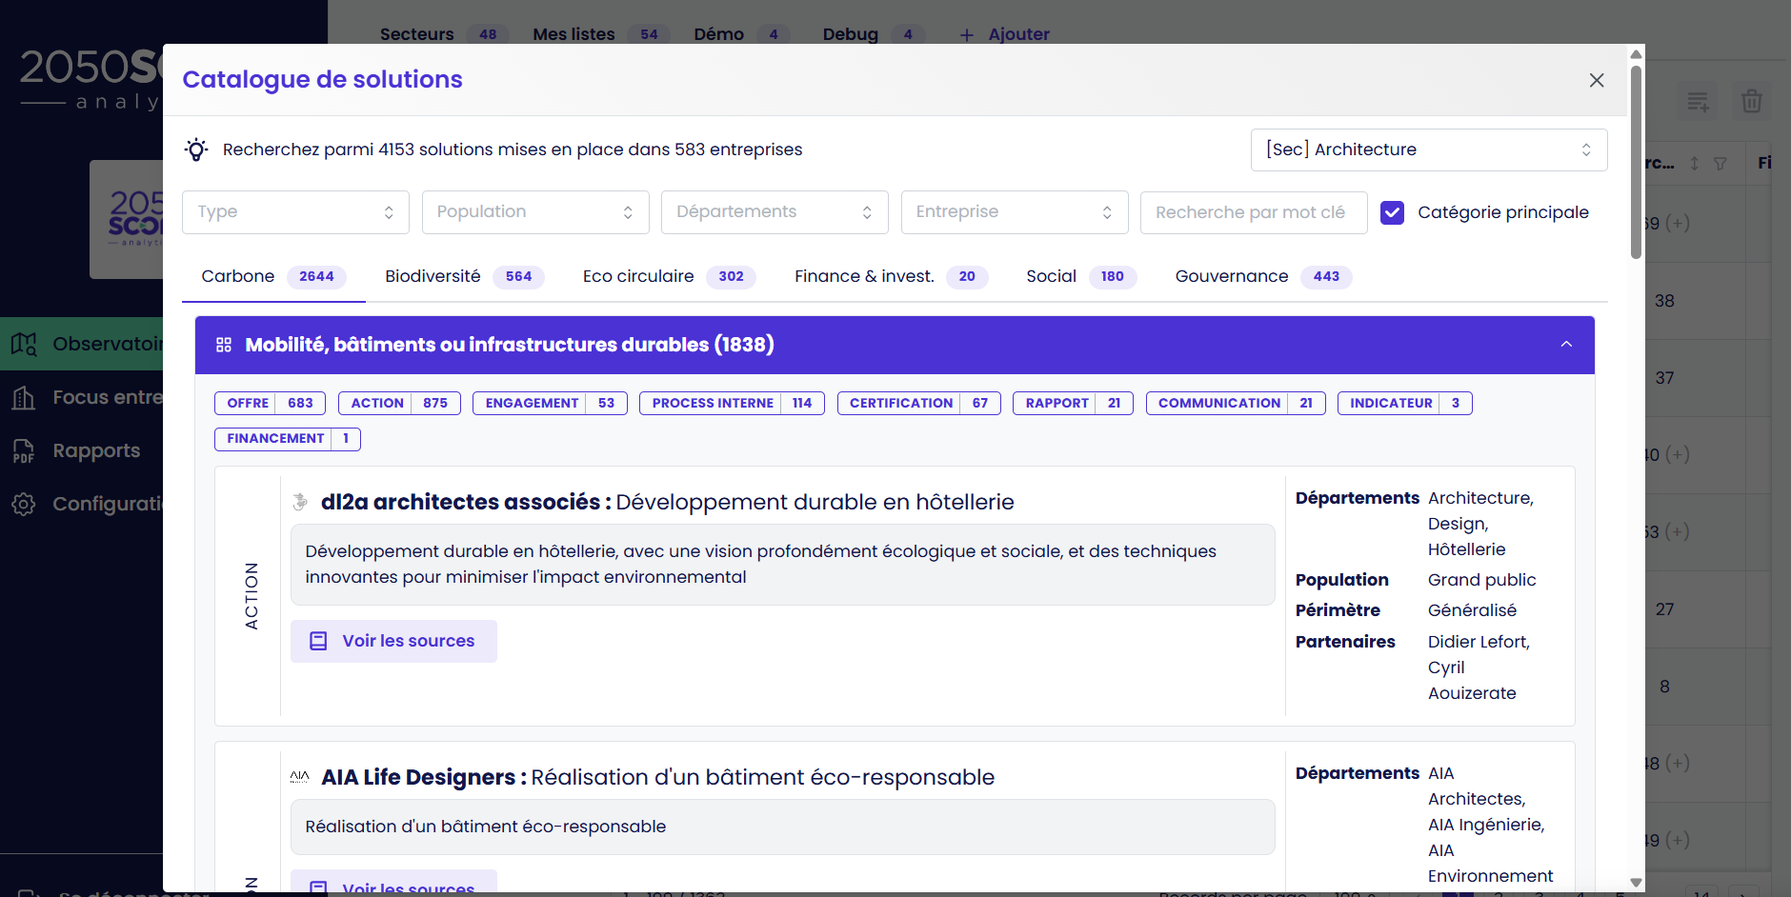
Task: Click the trash icon in the background toolbar
Action: 1752,101
